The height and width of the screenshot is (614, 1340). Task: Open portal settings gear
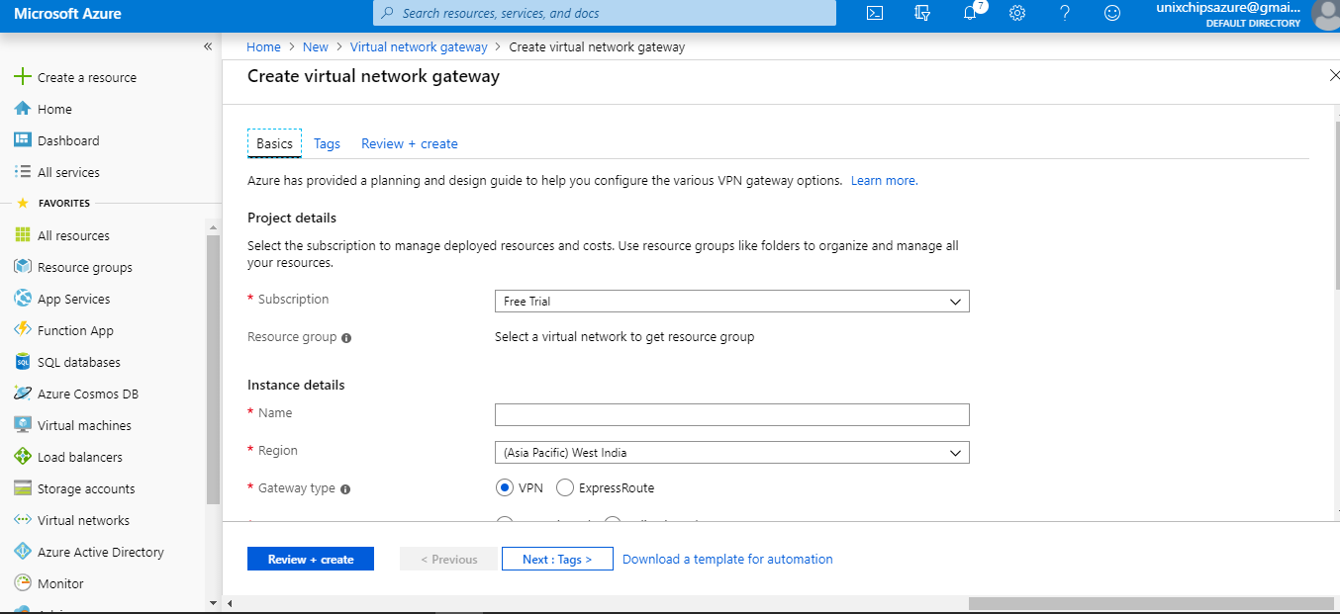(1017, 13)
